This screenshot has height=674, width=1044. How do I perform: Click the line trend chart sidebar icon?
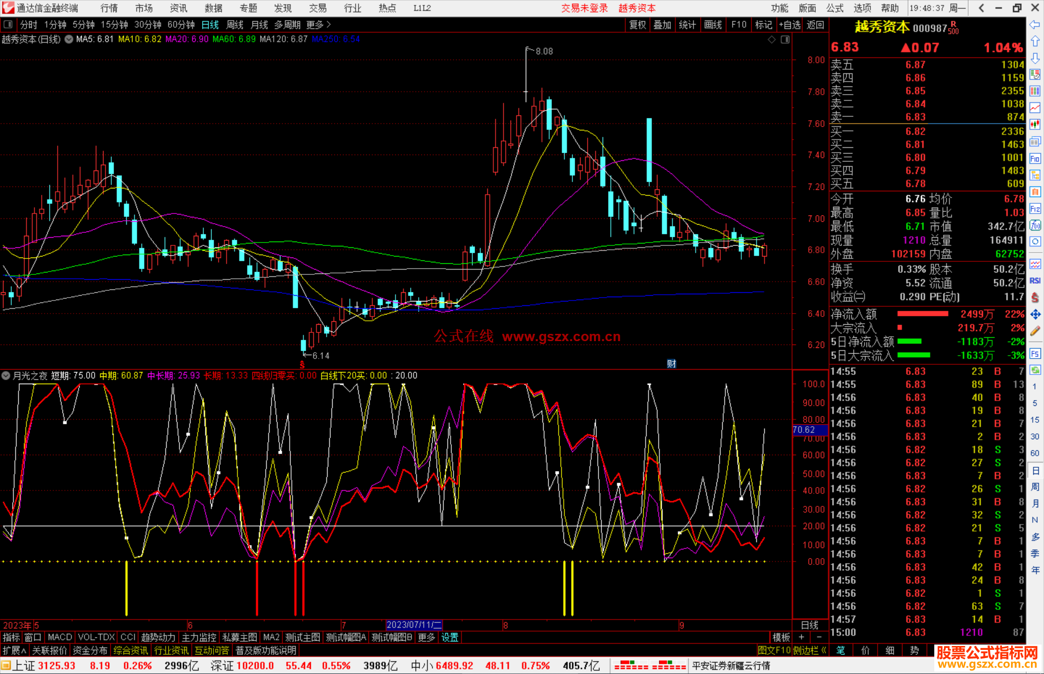point(1035,108)
